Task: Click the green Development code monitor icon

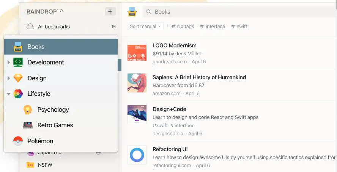Action: click(18, 63)
